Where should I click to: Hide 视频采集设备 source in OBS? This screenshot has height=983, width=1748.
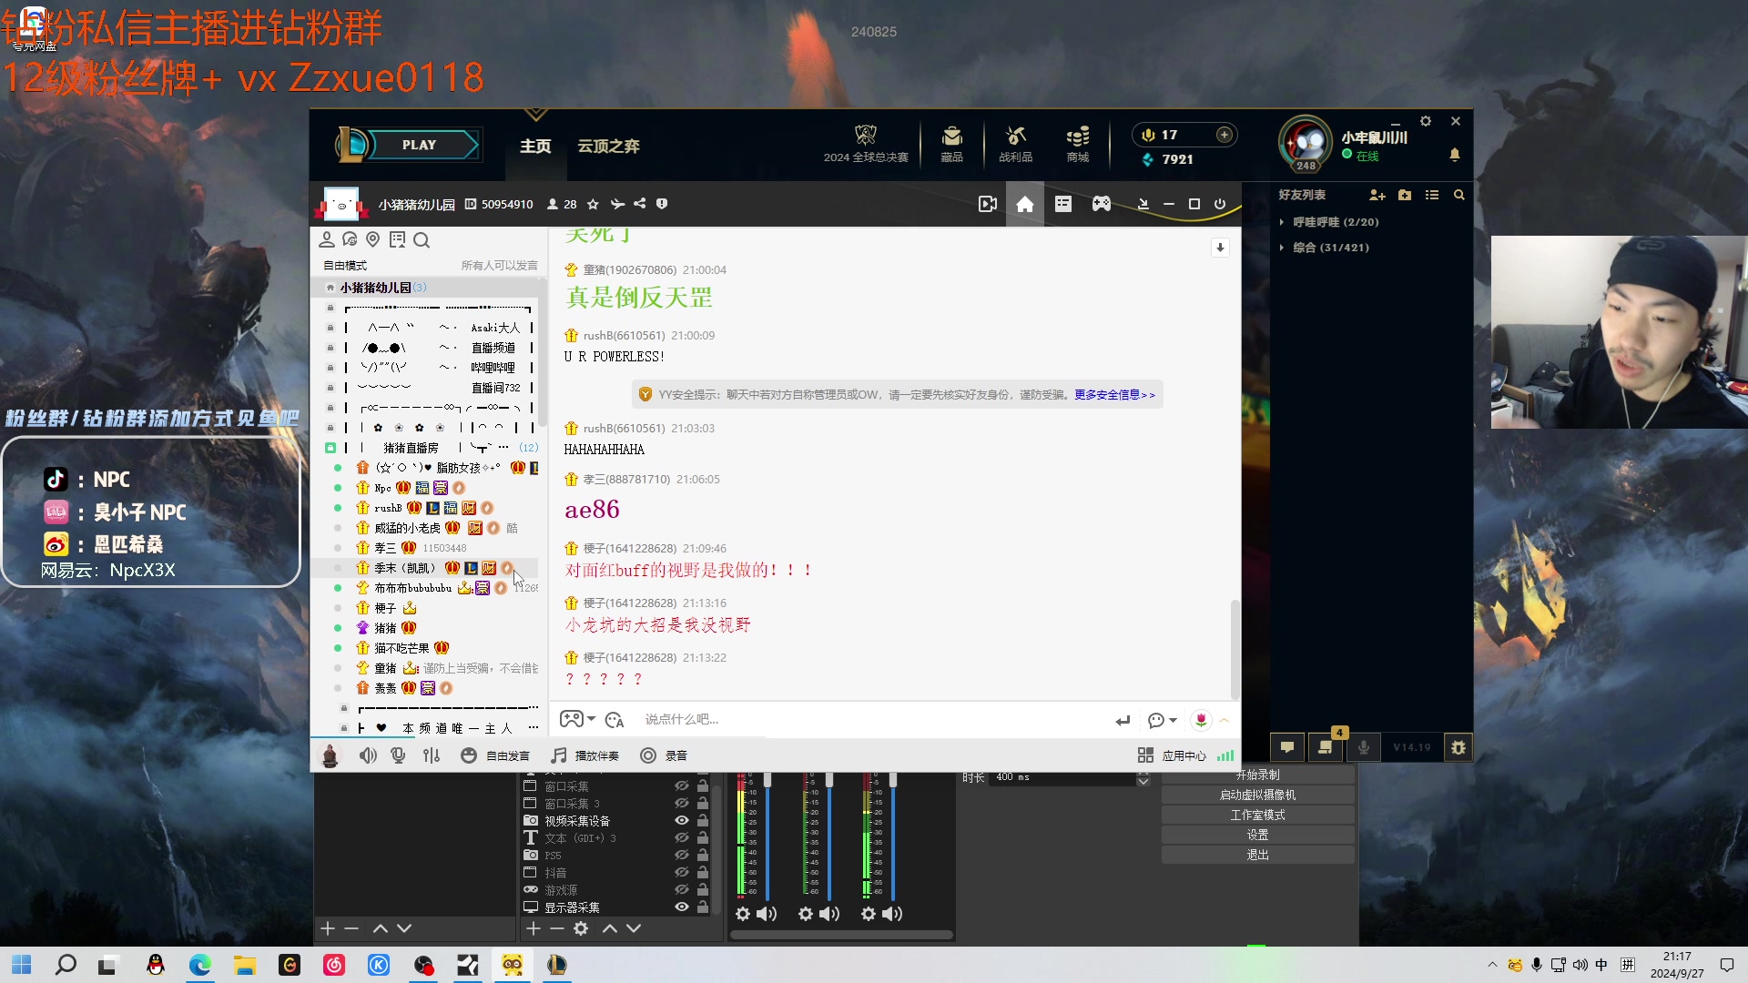pos(681,820)
